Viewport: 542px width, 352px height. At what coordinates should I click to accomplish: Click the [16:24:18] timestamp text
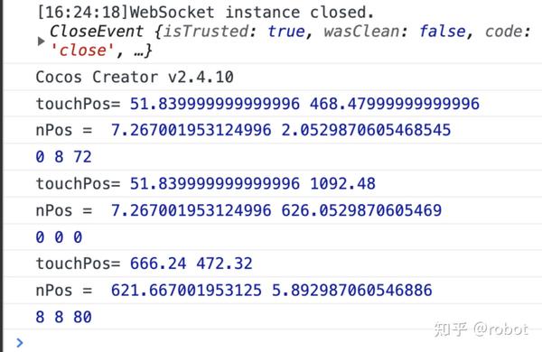(82, 13)
